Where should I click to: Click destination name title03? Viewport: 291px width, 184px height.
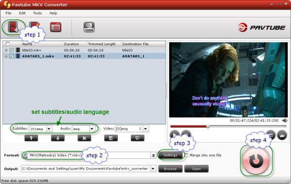[x=127, y=50]
